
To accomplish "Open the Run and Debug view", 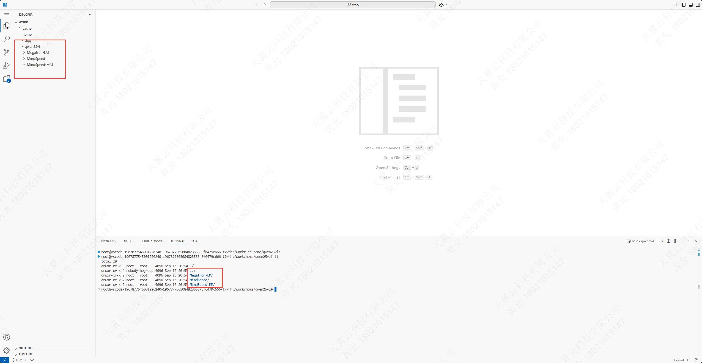I will [7, 65].
